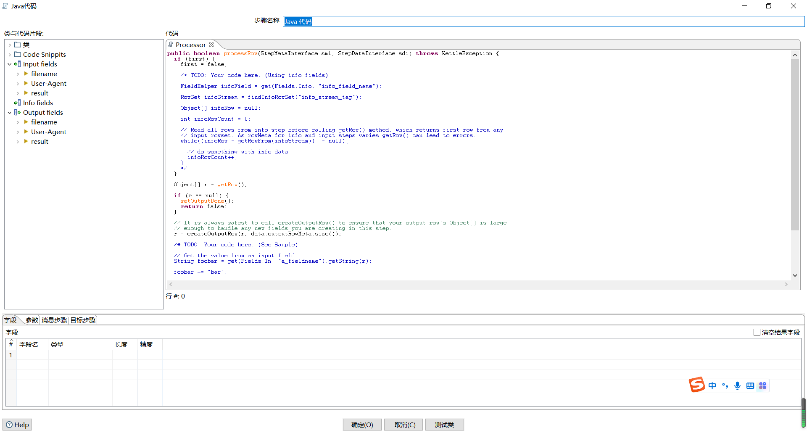Click the # column header in the table
This screenshot has width=807, height=433.
click(x=11, y=344)
